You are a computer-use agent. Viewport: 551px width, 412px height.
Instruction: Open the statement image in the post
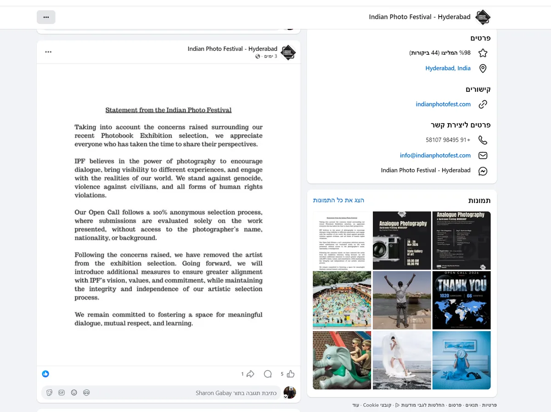[169, 215]
